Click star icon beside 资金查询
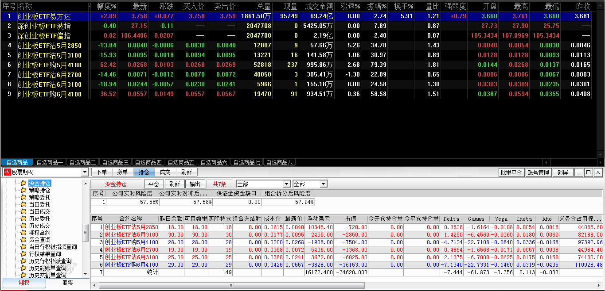Viewport: 605px width, 291px height. point(23,240)
